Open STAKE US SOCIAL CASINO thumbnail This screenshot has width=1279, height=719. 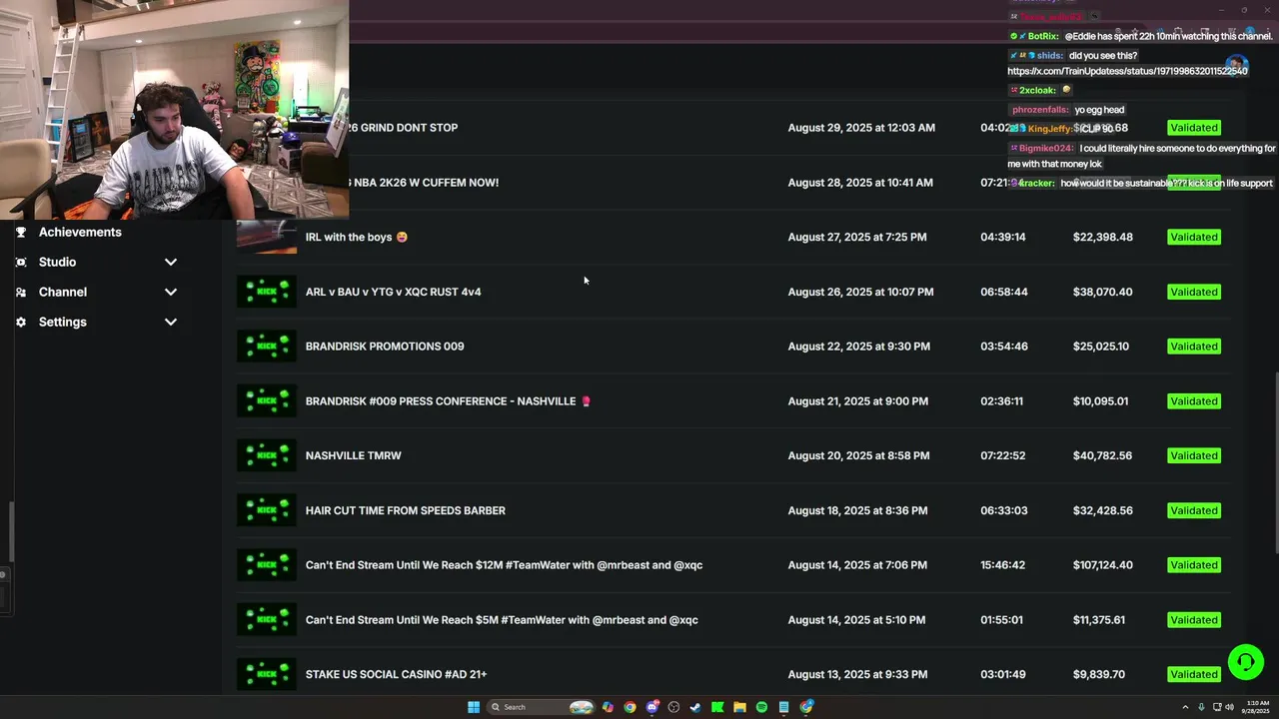[x=267, y=674]
